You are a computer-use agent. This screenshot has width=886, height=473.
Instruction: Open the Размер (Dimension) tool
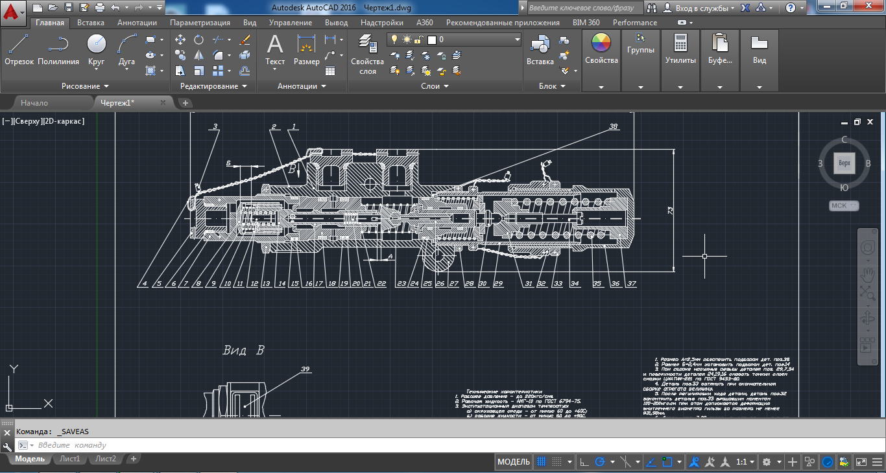306,50
